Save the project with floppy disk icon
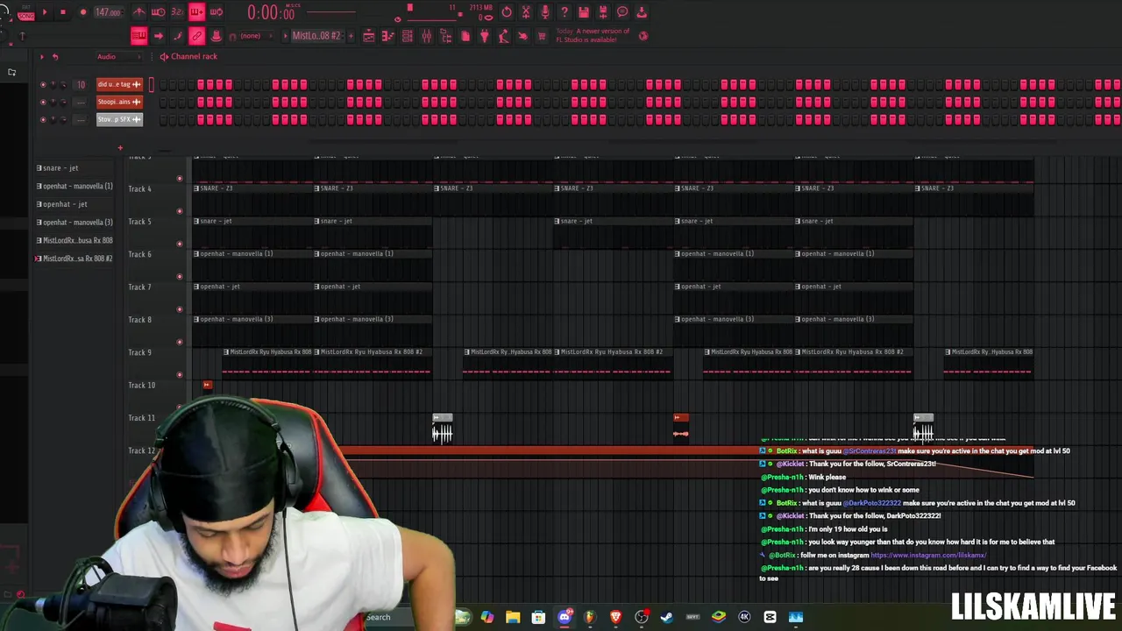Viewport: 1122px width, 631px height. 584,12
